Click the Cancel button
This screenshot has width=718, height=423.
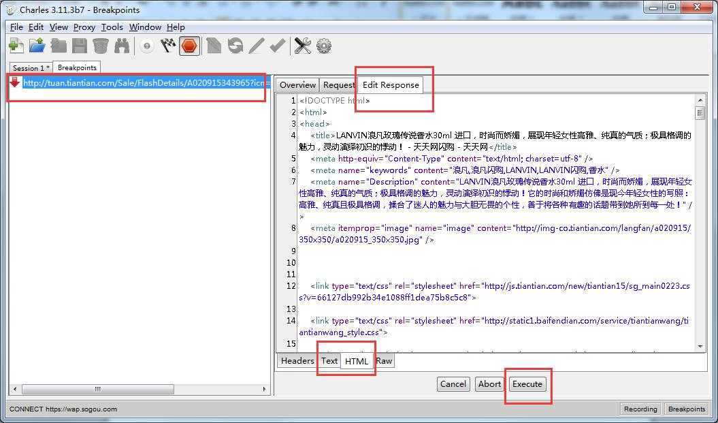(453, 384)
